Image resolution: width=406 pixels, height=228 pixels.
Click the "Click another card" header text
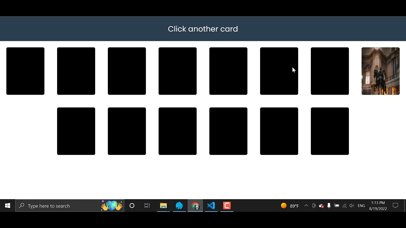tap(203, 29)
